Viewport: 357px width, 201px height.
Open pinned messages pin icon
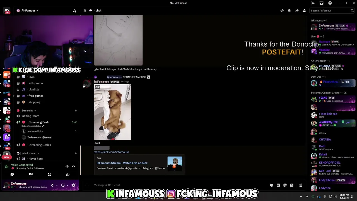pos(297,11)
